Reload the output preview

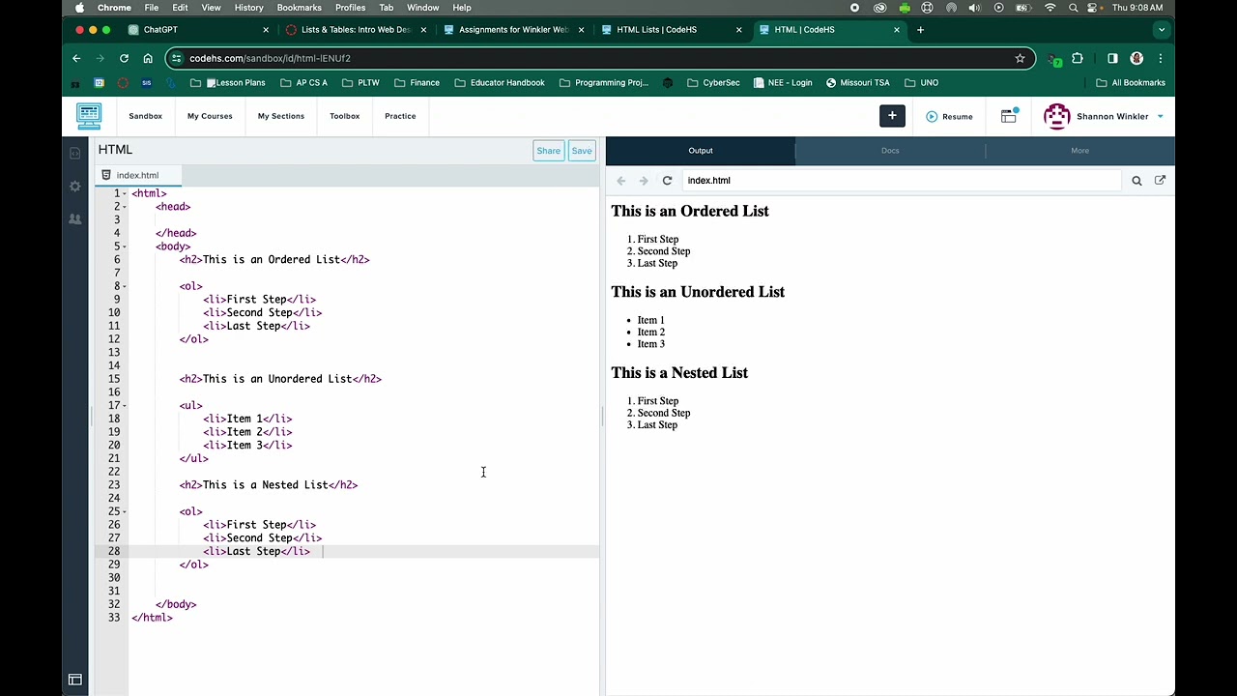[667, 181]
